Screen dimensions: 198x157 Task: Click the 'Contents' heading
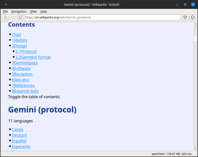(21, 25)
